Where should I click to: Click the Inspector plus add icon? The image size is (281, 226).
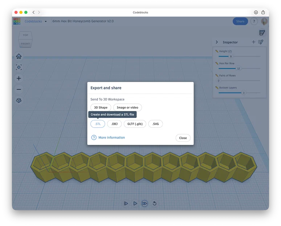pyautogui.click(x=253, y=42)
